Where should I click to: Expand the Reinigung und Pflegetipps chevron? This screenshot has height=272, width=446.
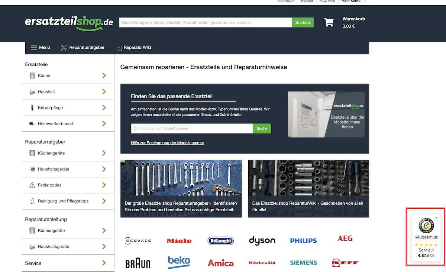104,201
